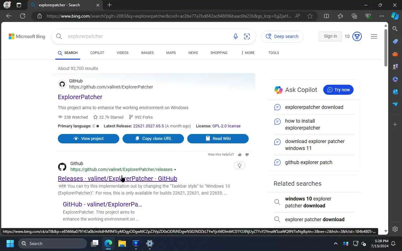Image resolution: width=402 pixels, height=251 pixels.
Task: Open the GPL-2.0 license link
Action: [x=226, y=126]
